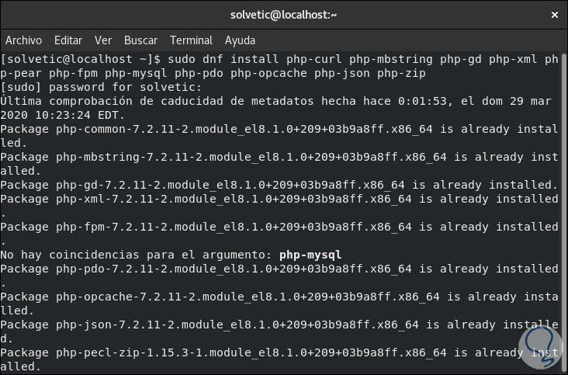568x375 pixels.
Task: Open the Buscar menu
Action: [140, 40]
